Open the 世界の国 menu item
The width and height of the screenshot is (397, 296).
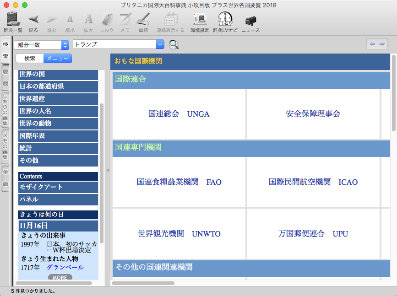(x=58, y=75)
